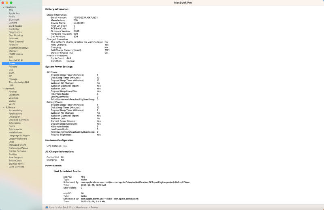Select Memory in the Hardware list
This screenshot has width=324, height=210.
pos(13,51)
